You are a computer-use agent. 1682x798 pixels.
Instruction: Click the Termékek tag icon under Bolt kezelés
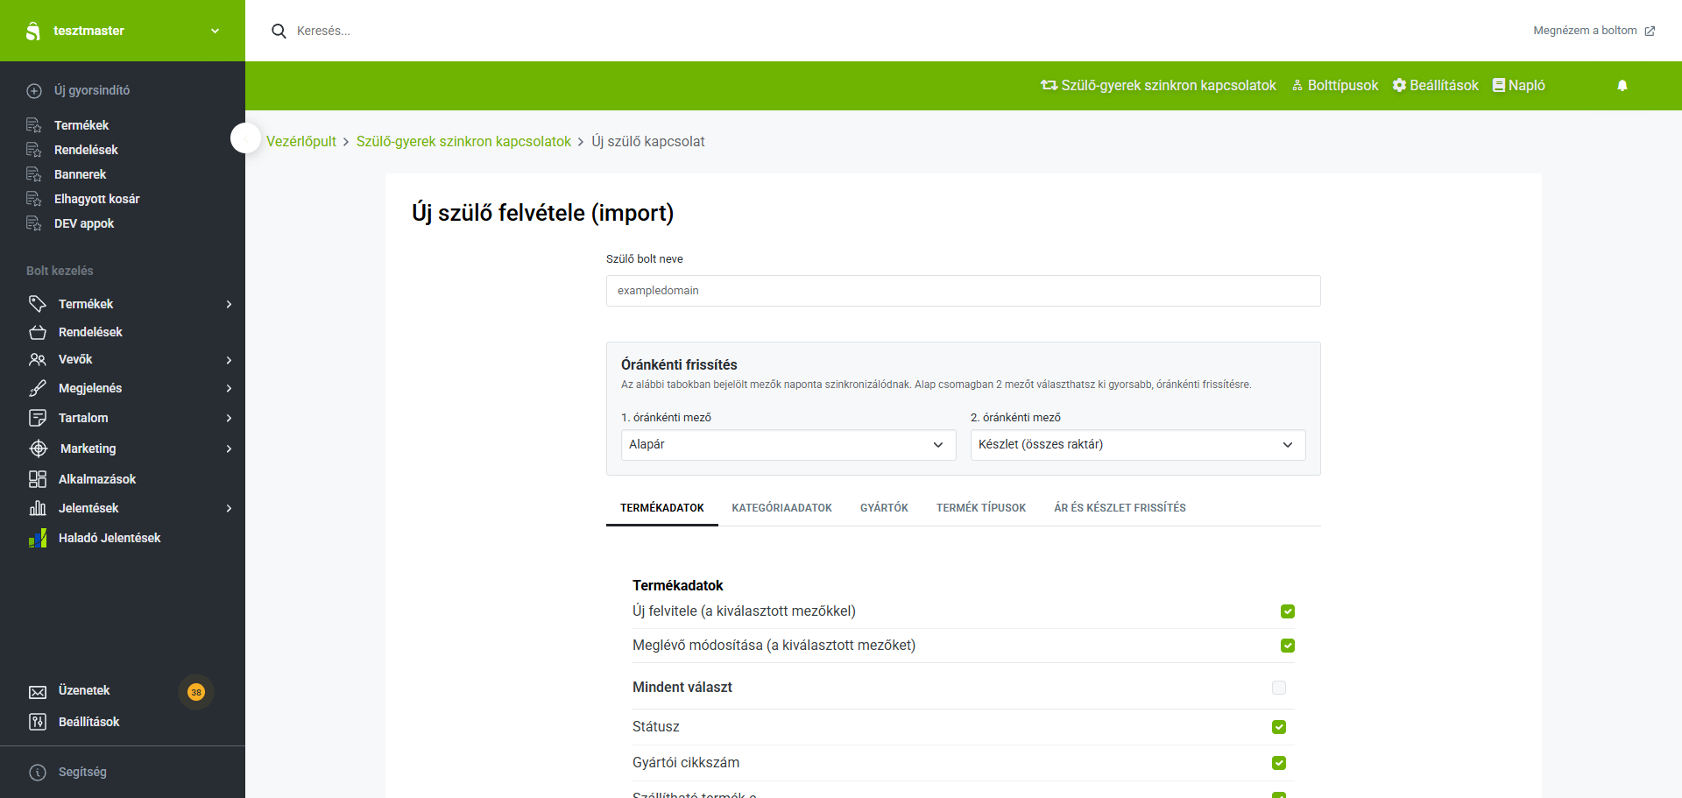tap(37, 304)
